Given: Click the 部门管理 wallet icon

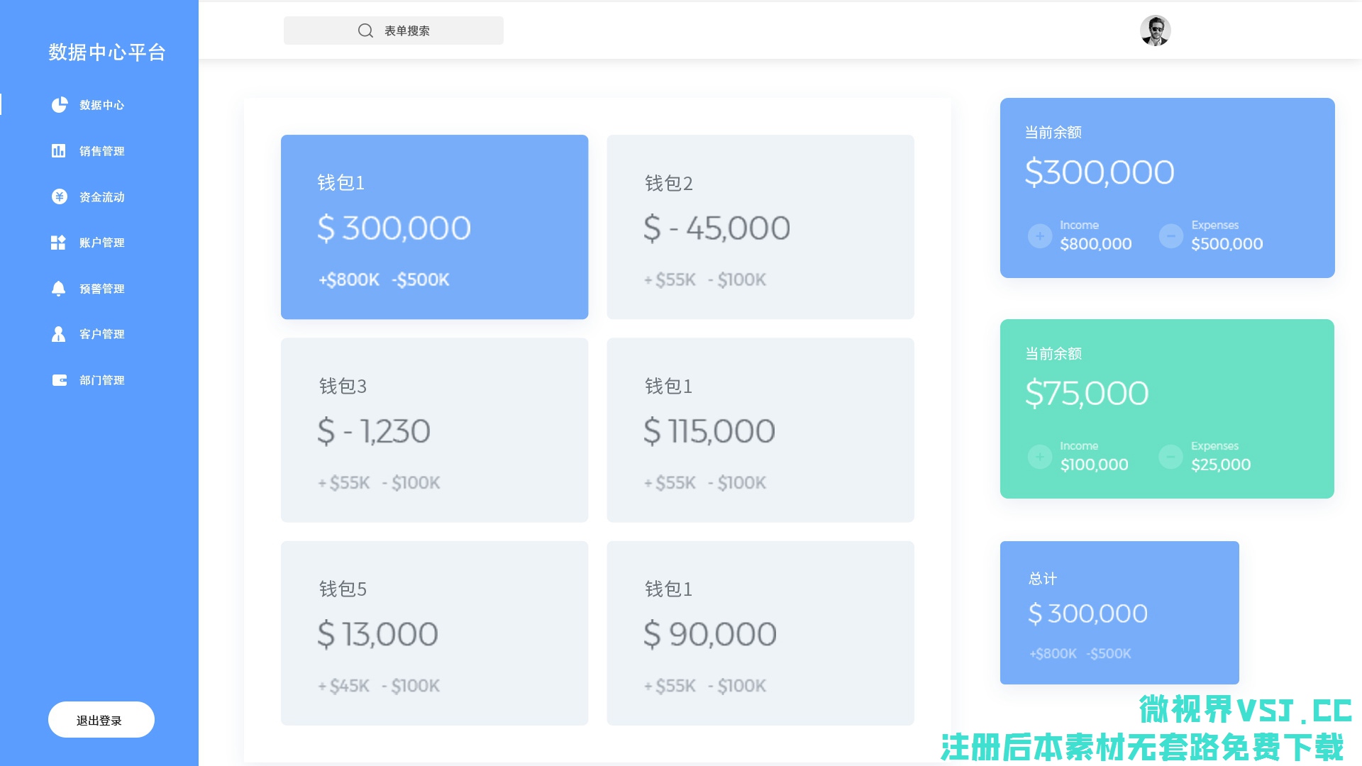Looking at the screenshot, I should point(59,380).
